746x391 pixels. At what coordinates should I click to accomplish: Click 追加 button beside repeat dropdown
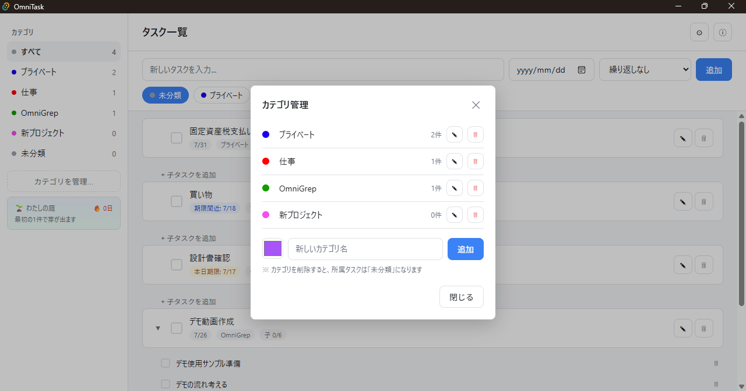coord(714,69)
